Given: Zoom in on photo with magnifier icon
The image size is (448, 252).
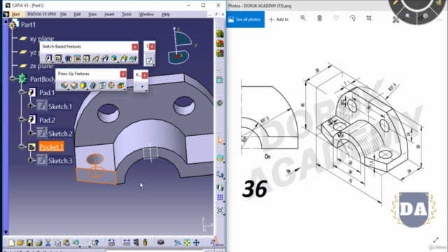Looking at the screenshot, I should [x=303, y=18].
